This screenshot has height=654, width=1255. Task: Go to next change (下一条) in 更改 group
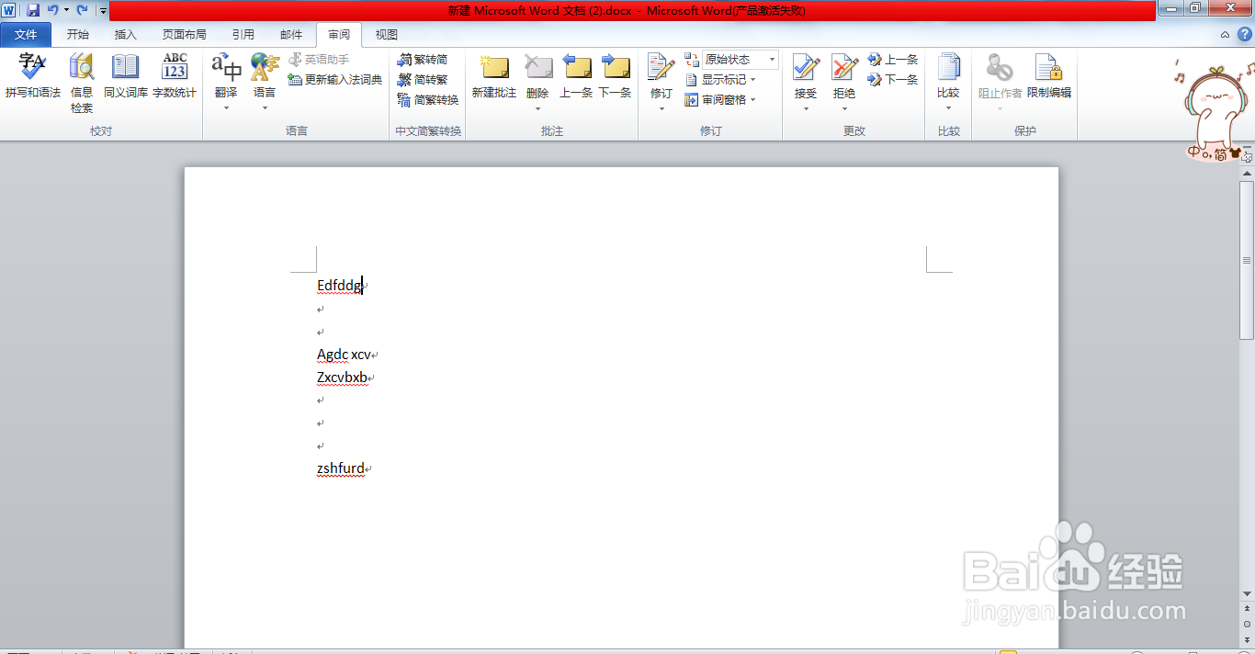[893, 80]
